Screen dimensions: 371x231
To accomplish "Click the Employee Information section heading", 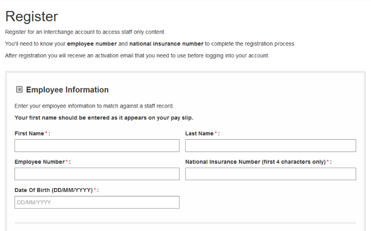I will [67, 90].
